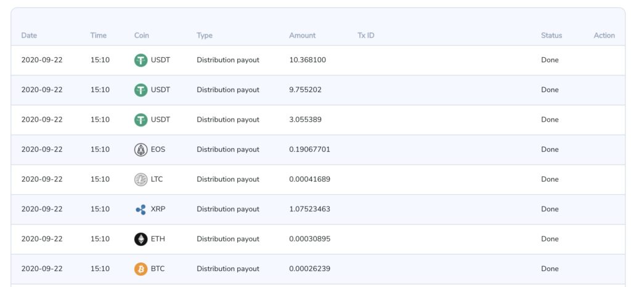Select the ETH Ethereum icon

point(141,239)
